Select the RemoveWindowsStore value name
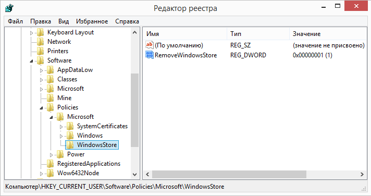Screen dimensions: 371x196 coord(185,55)
